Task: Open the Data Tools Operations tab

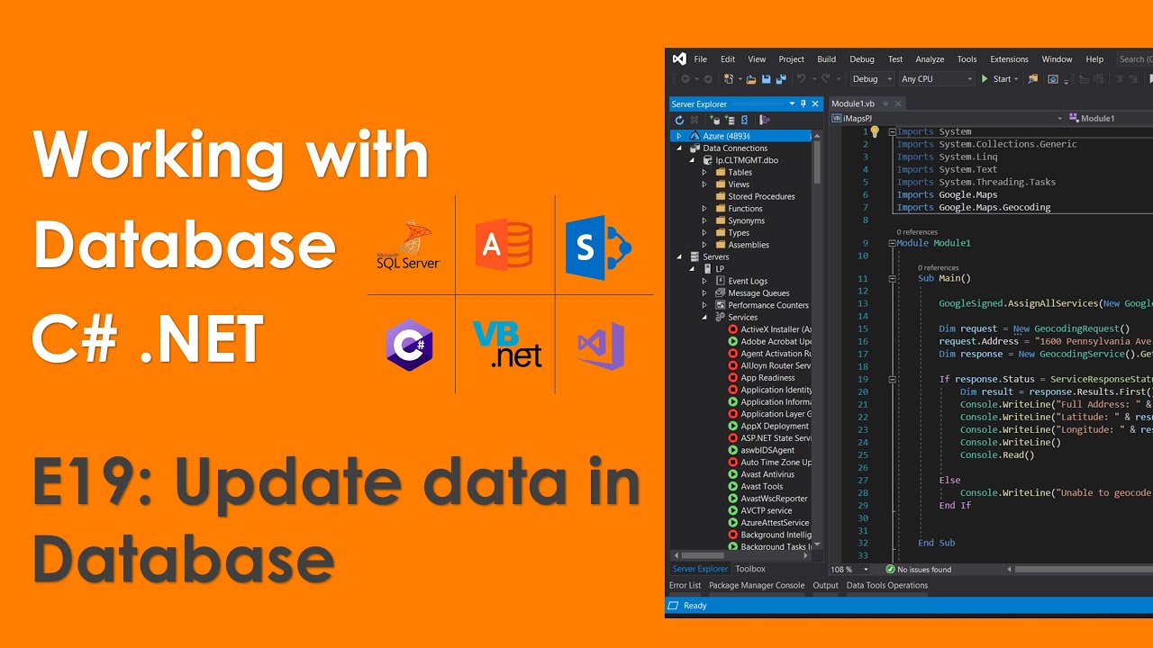Action: click(887, 585)
